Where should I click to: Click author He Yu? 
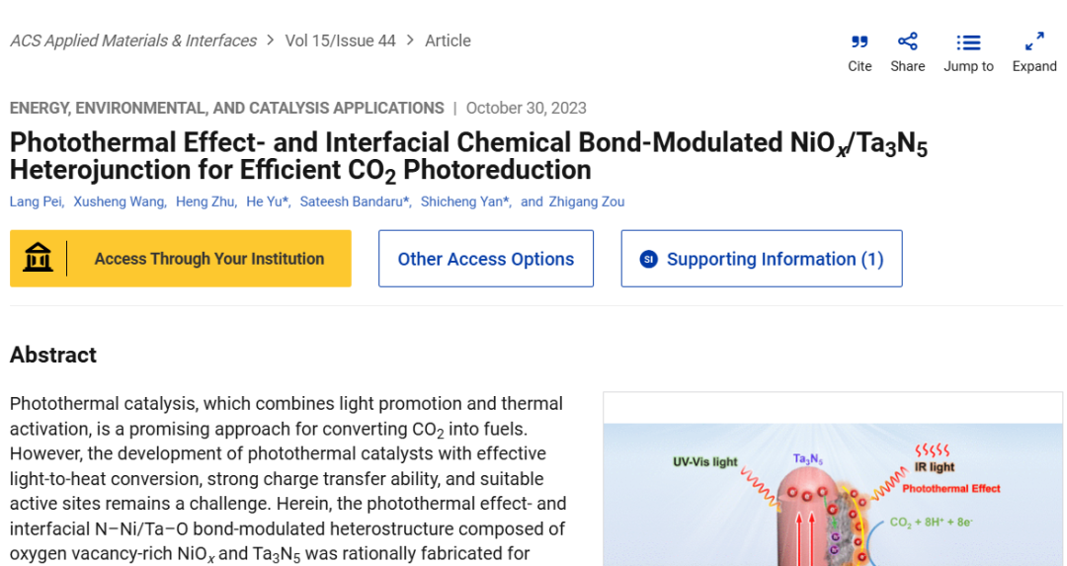tap(265, 202)
